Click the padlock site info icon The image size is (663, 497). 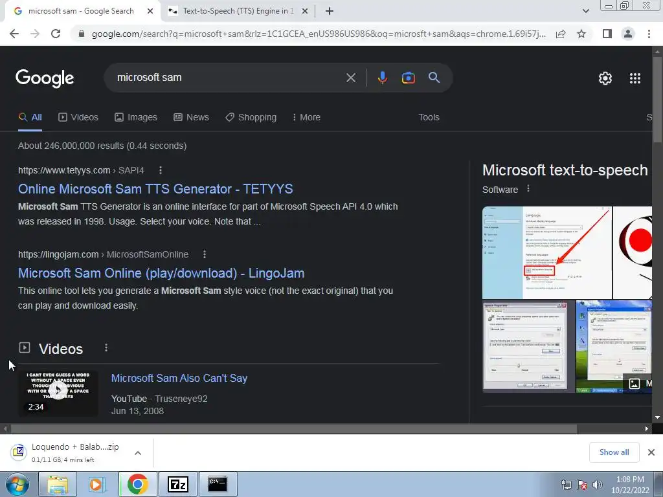click(x=82, y=34)
